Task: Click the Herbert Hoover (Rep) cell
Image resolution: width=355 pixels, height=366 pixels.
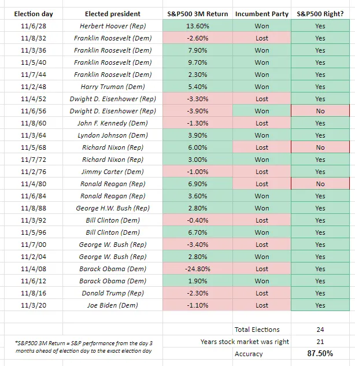Action: [x=112, y=26]
